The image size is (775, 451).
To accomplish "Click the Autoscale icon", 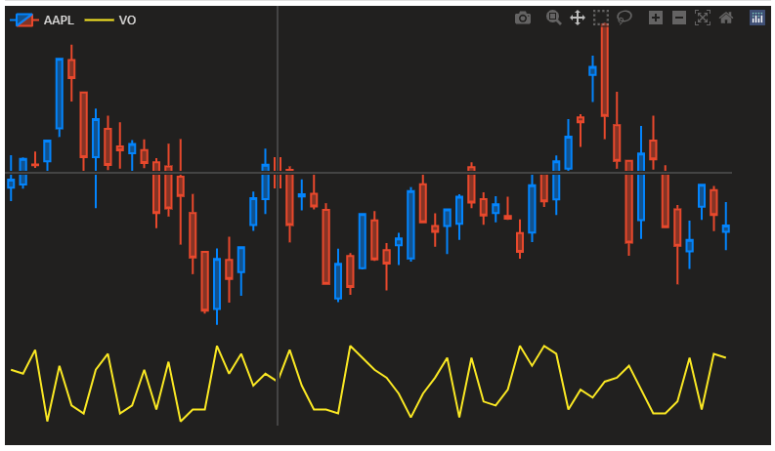I will pos(703,19).
